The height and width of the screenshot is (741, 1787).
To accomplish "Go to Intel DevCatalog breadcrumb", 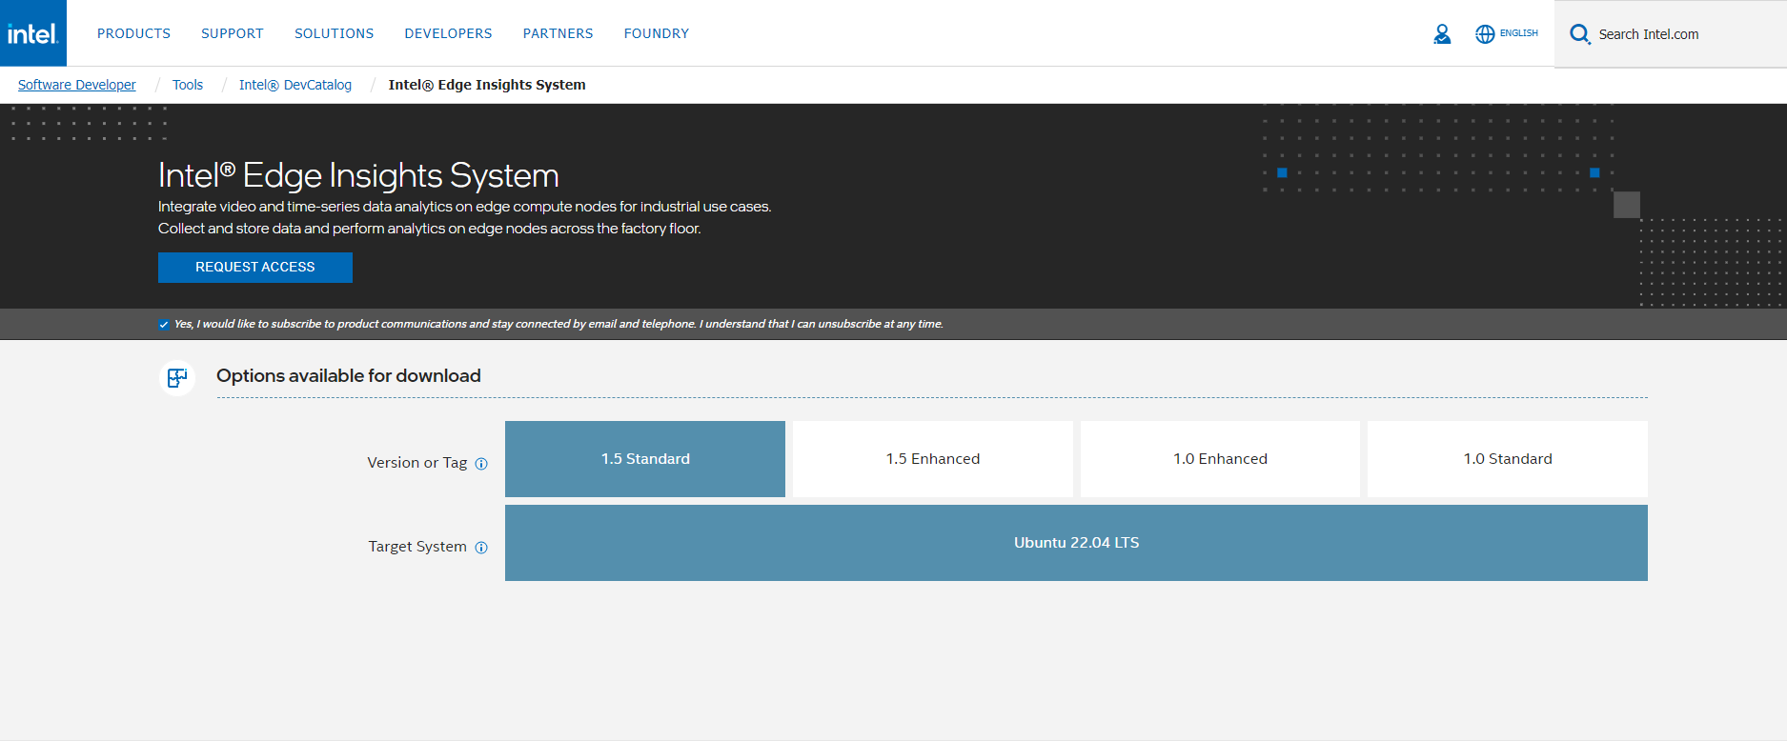I will pos(295,85).
